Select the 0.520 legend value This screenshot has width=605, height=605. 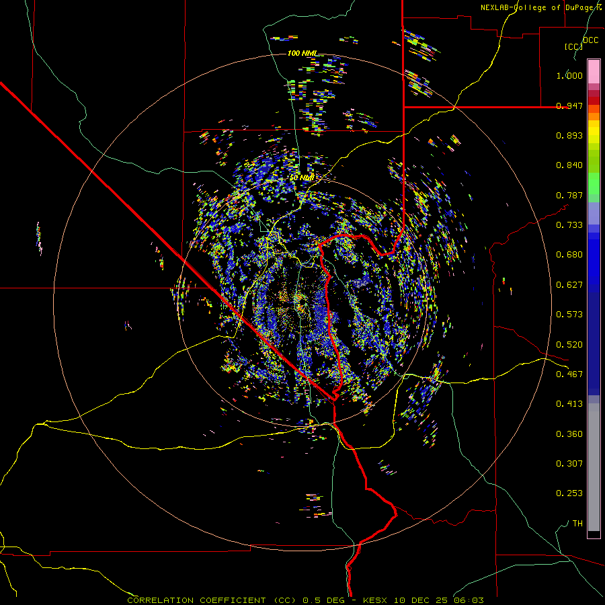point(569,345)
